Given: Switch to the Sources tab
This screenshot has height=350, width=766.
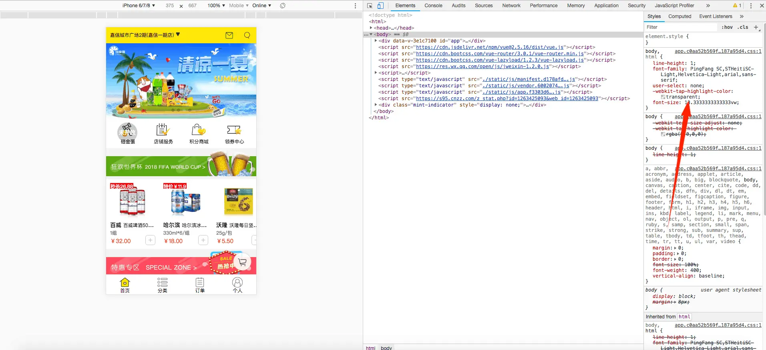Looking at the screenshot, I should [484, 6].
